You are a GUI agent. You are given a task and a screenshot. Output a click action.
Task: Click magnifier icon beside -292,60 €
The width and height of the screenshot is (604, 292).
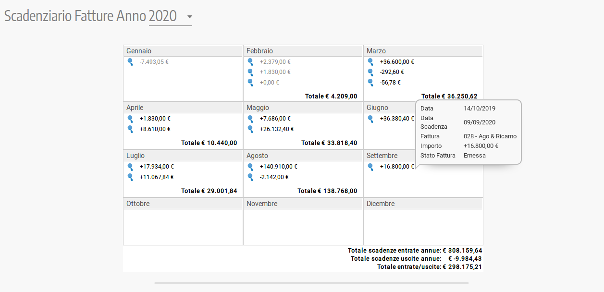[370, 72]
